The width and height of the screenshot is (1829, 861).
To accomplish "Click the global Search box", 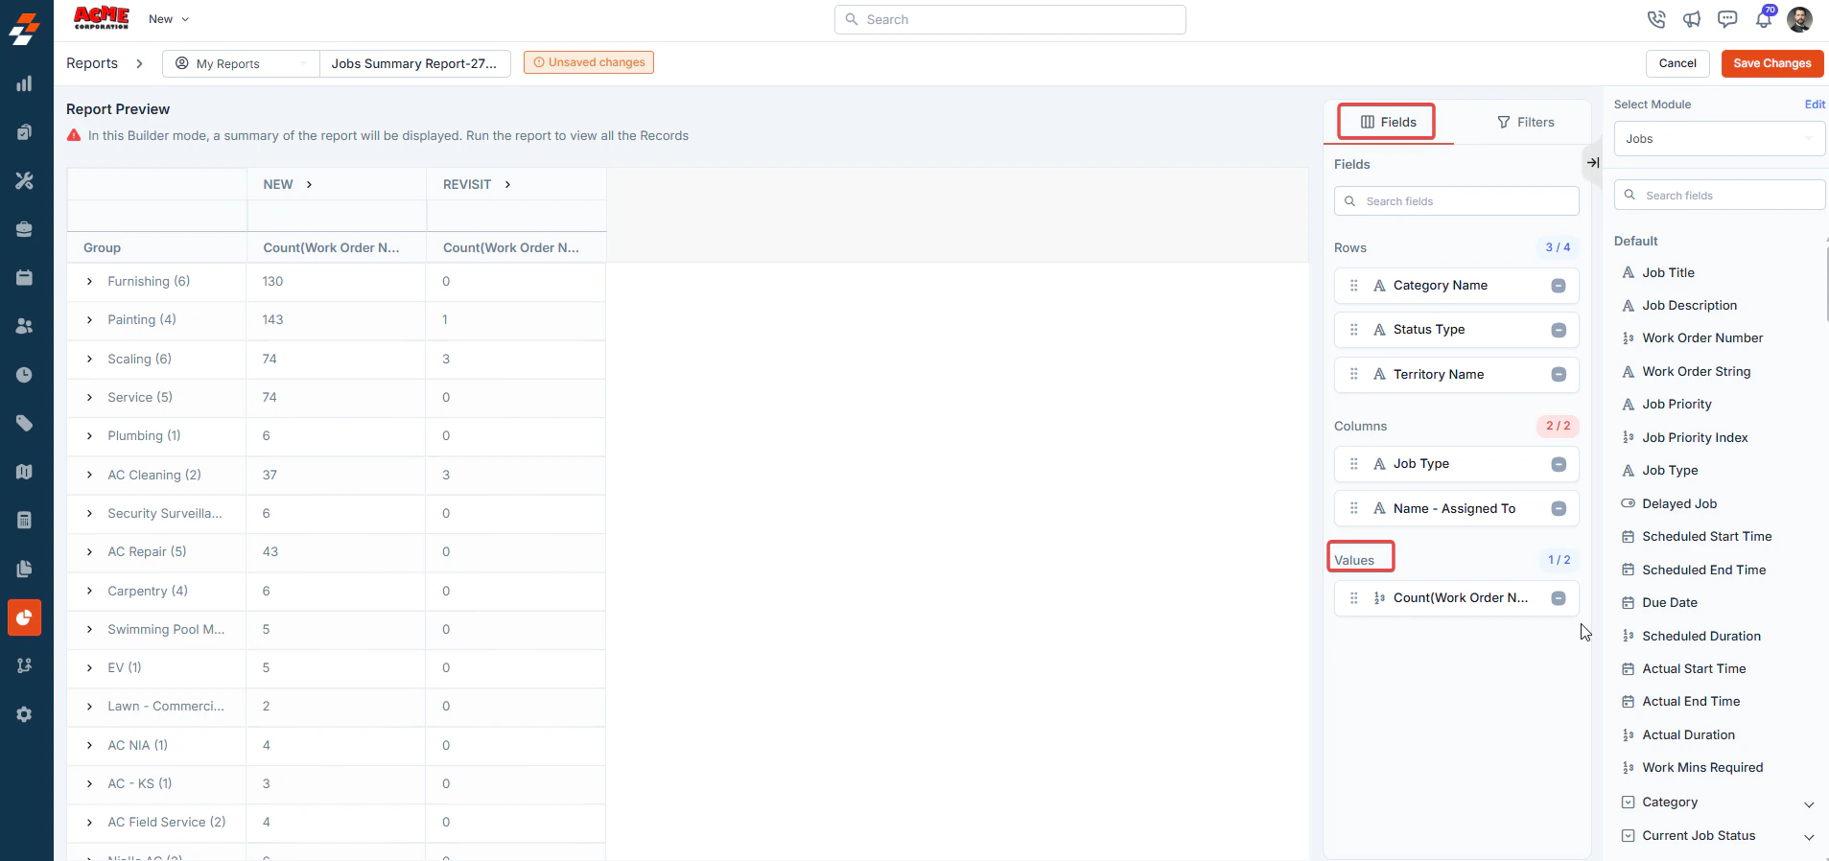I will [x=1010, y=19].
